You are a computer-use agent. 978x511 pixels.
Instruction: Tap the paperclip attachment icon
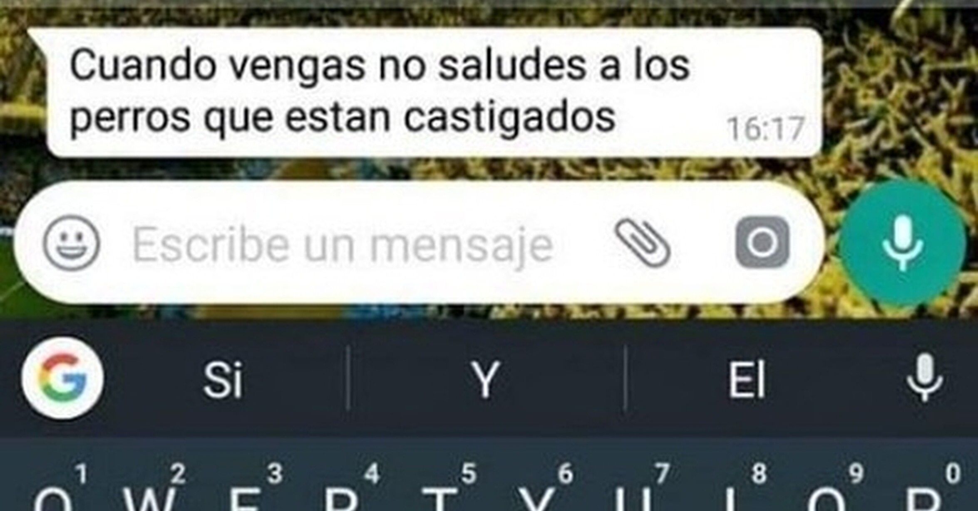643,243
